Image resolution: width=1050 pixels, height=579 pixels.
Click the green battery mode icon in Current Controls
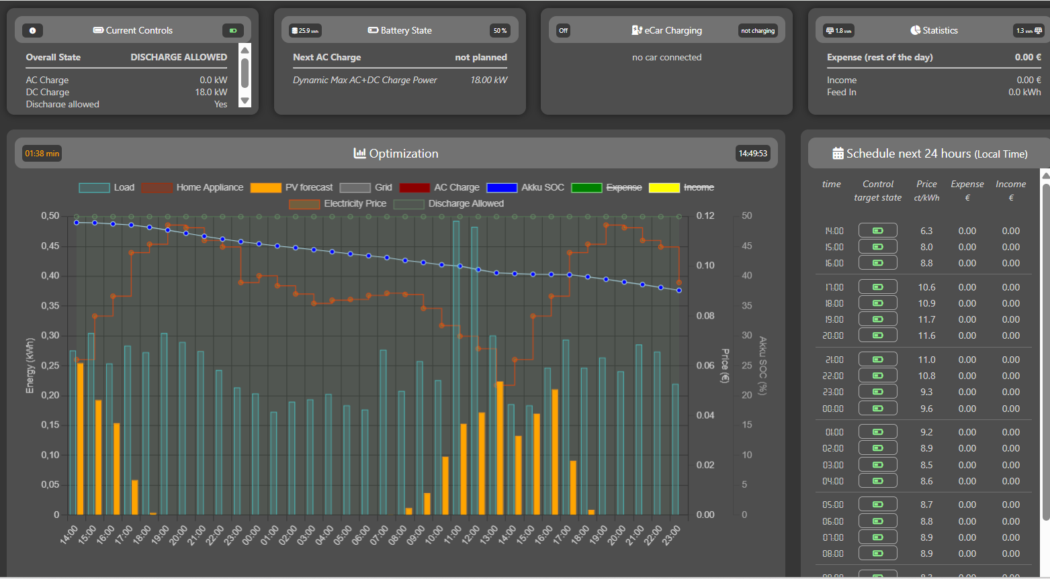coord(232,31)
